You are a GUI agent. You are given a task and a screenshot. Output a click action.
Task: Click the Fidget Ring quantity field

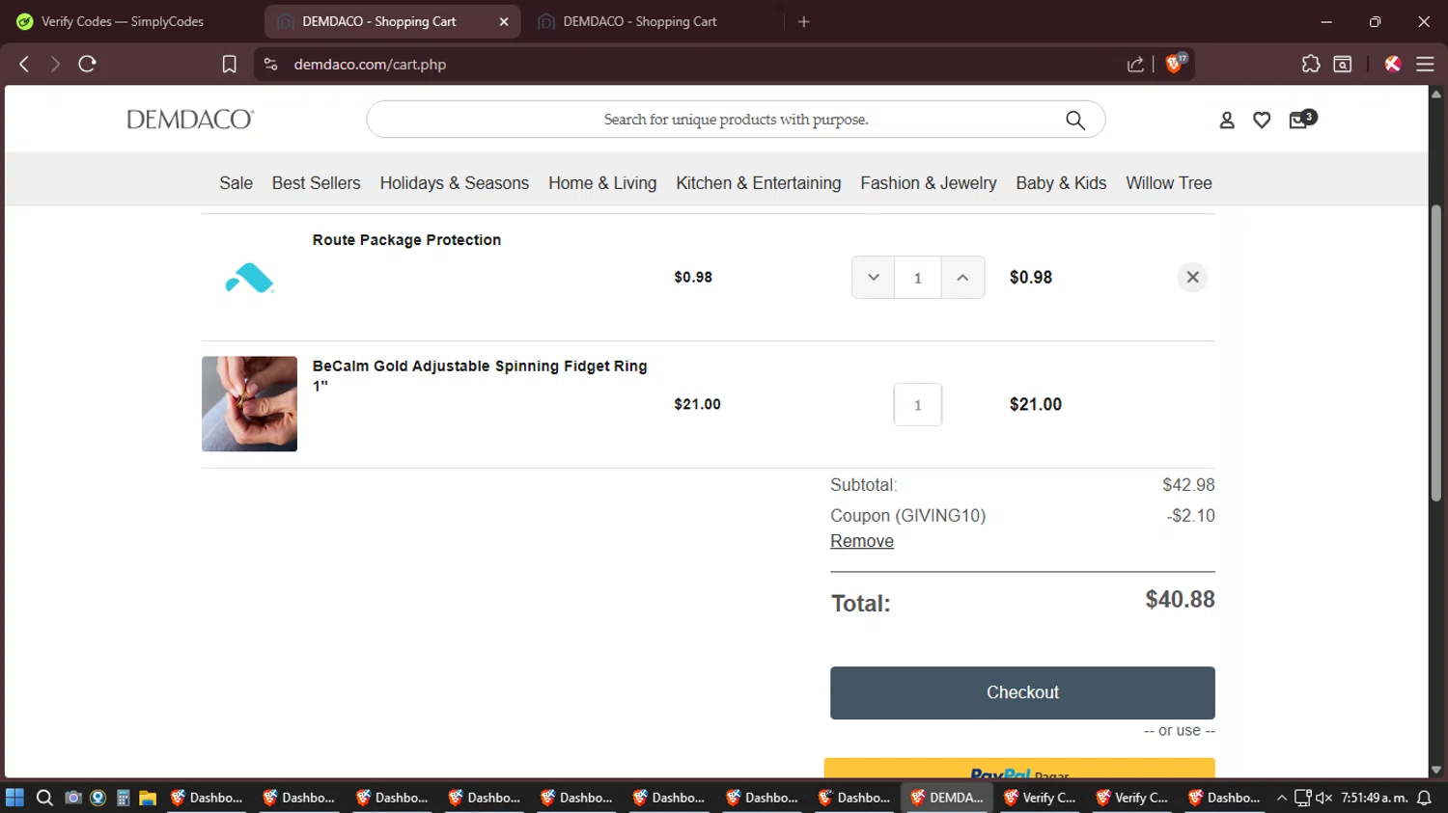click(x=917, y=405)
